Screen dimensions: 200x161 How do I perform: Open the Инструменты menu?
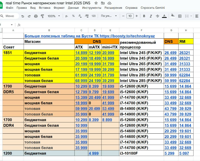click(x=92, y=8)
